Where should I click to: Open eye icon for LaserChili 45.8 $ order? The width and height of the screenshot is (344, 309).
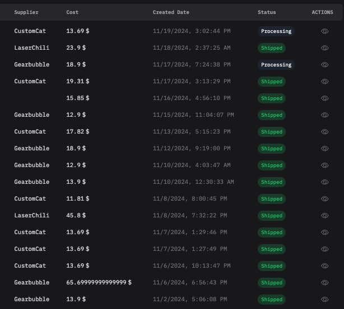pos(324,216)
